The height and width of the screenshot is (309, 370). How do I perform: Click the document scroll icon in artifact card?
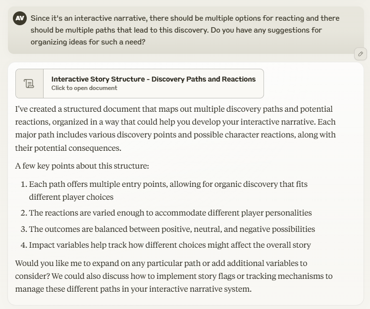(x=30, y=84)
